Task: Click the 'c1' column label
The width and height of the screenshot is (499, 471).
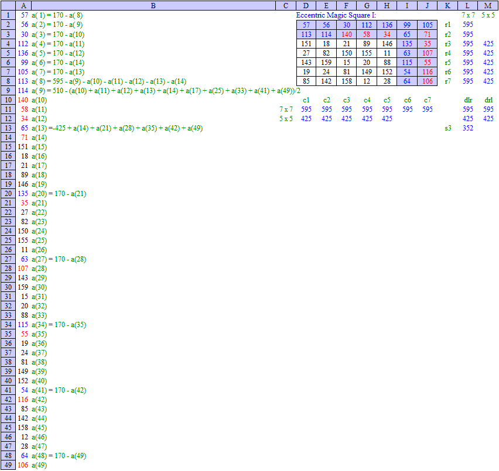Action: tap(306, 100)
